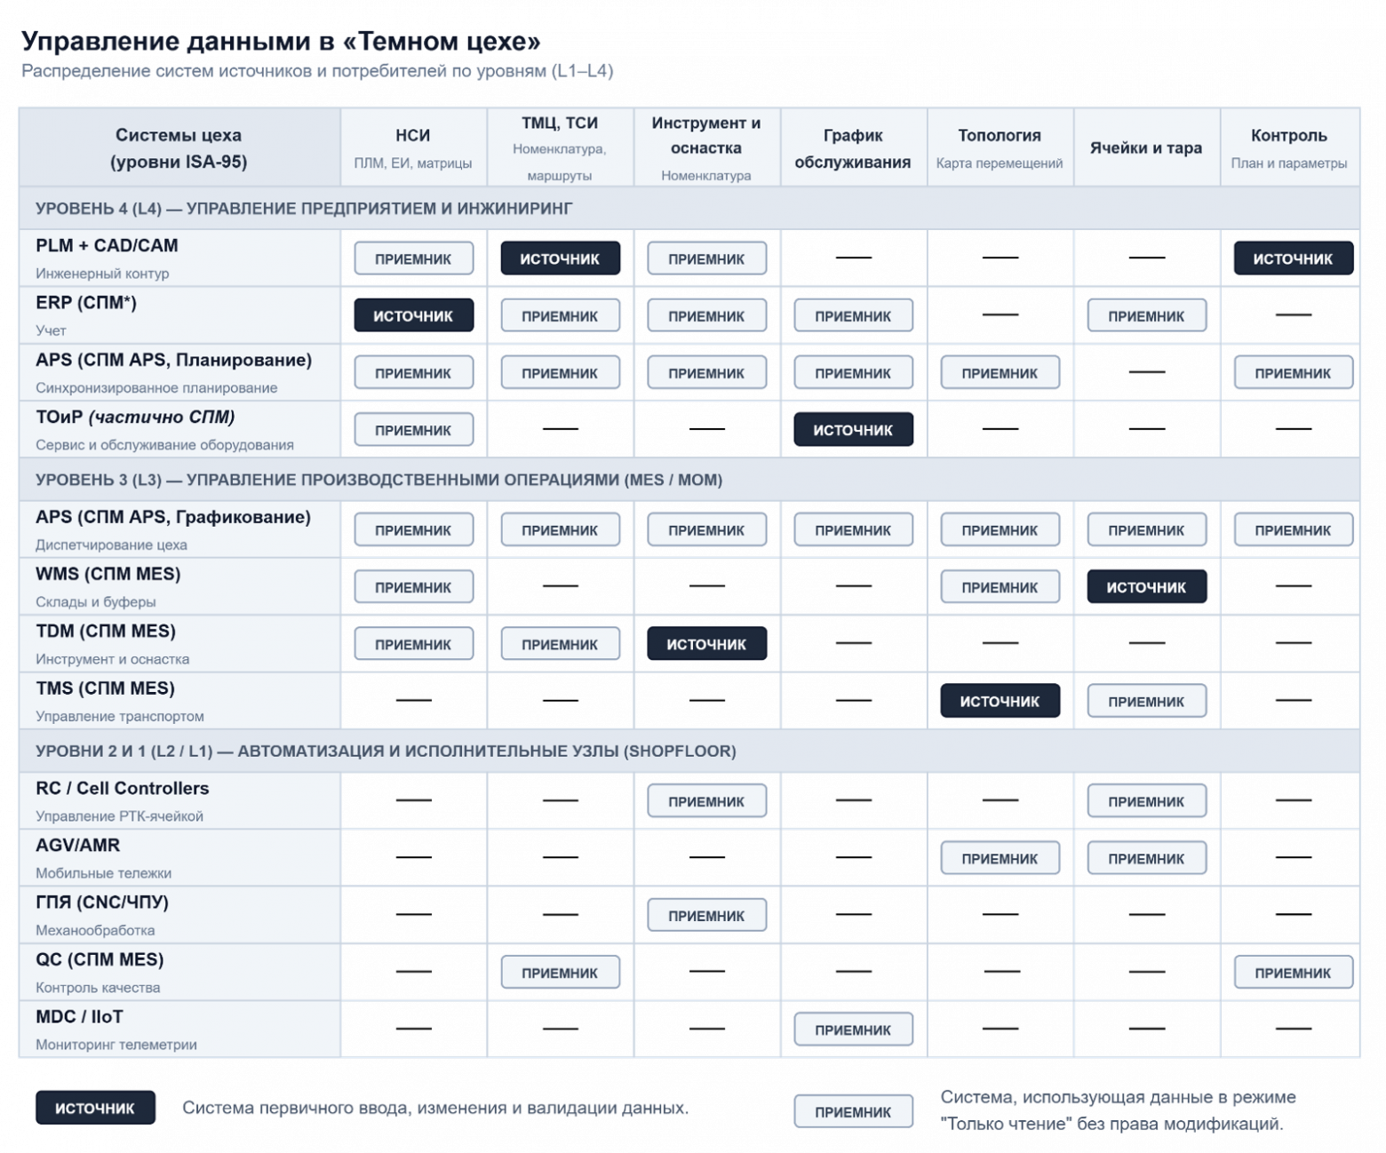
Task: Click the Ячейки и тара column header
Action: pyautogui.click(x=1146, y=147)
